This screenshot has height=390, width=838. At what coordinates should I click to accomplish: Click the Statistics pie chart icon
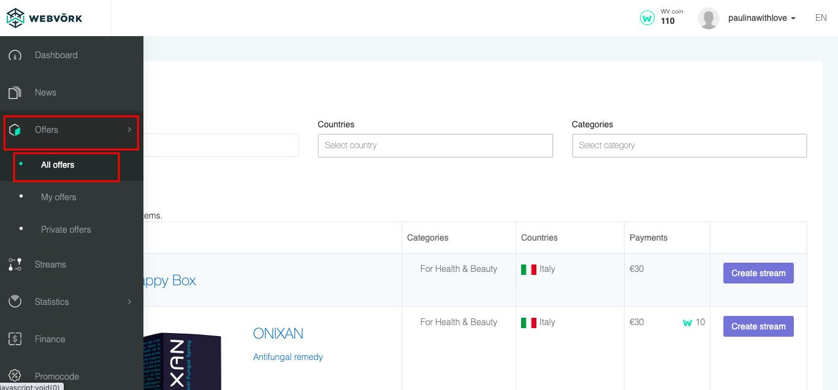coord(15,302)
